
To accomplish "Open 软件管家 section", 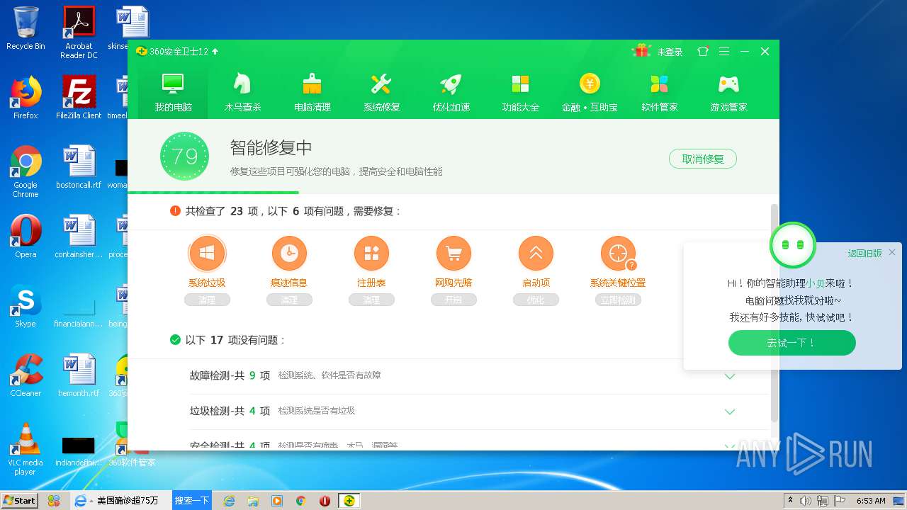I will click(659, 93).
